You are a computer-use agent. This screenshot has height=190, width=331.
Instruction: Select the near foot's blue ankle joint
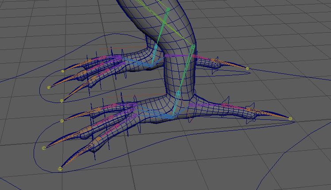[173, 117]
